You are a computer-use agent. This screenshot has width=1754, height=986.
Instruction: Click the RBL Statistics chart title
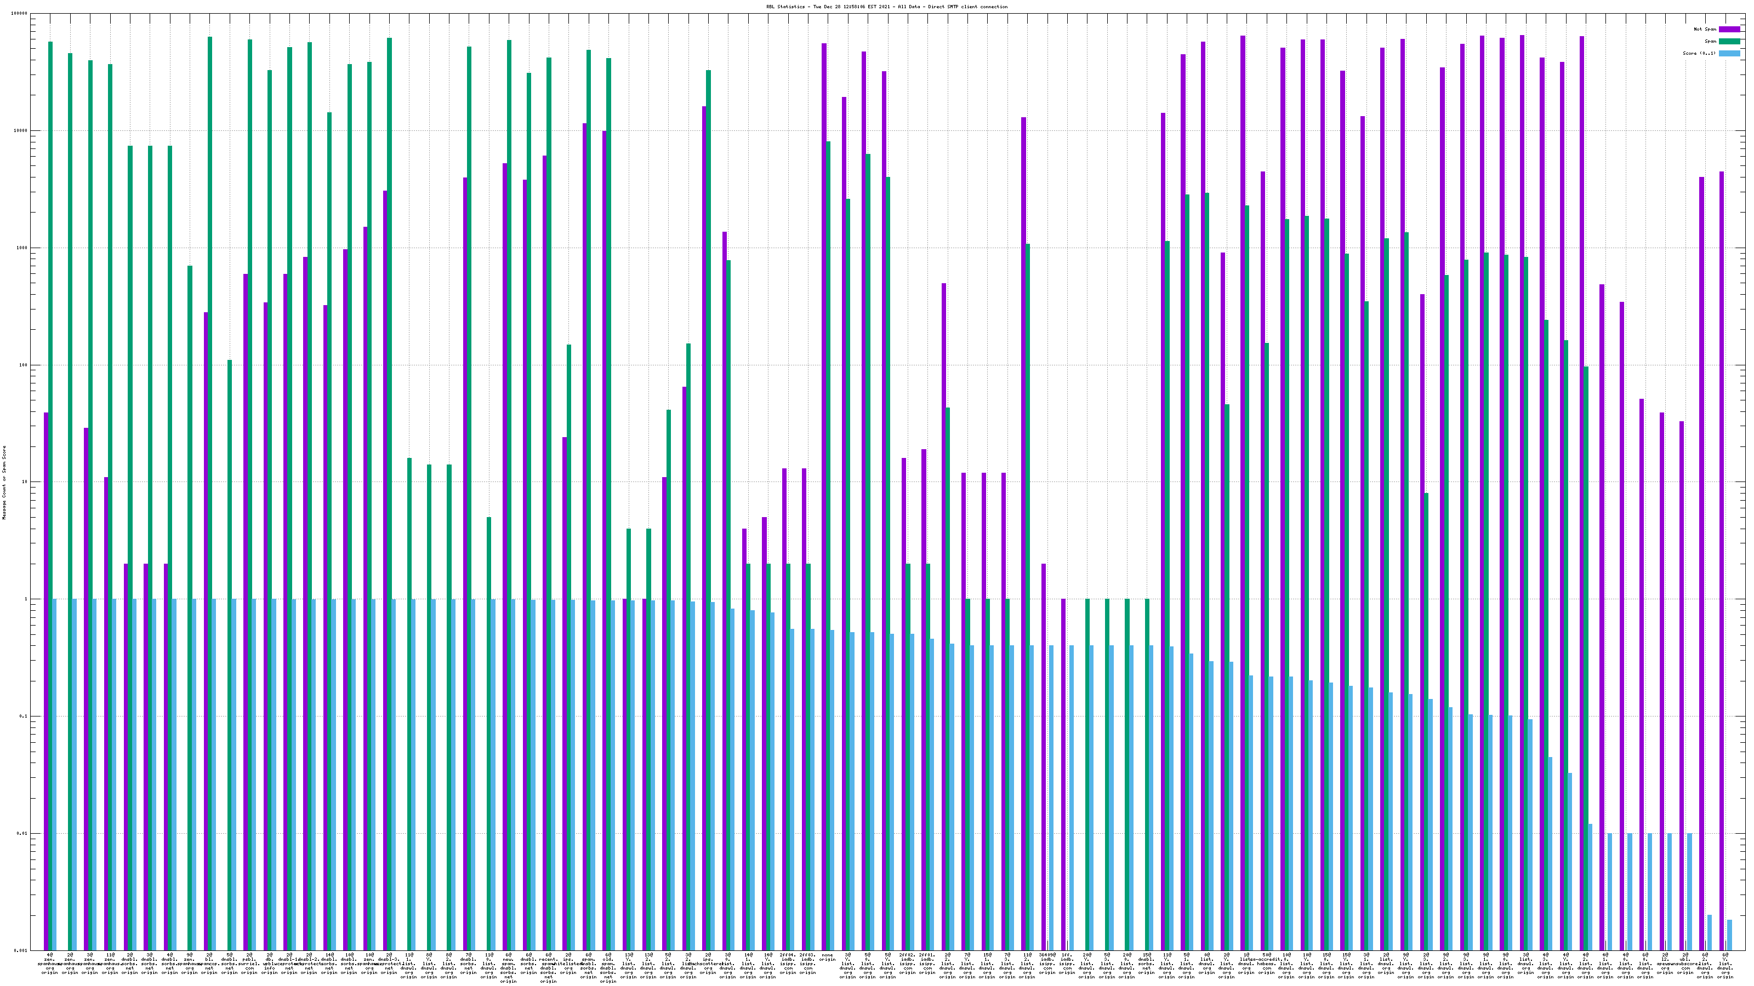point(886,7)
